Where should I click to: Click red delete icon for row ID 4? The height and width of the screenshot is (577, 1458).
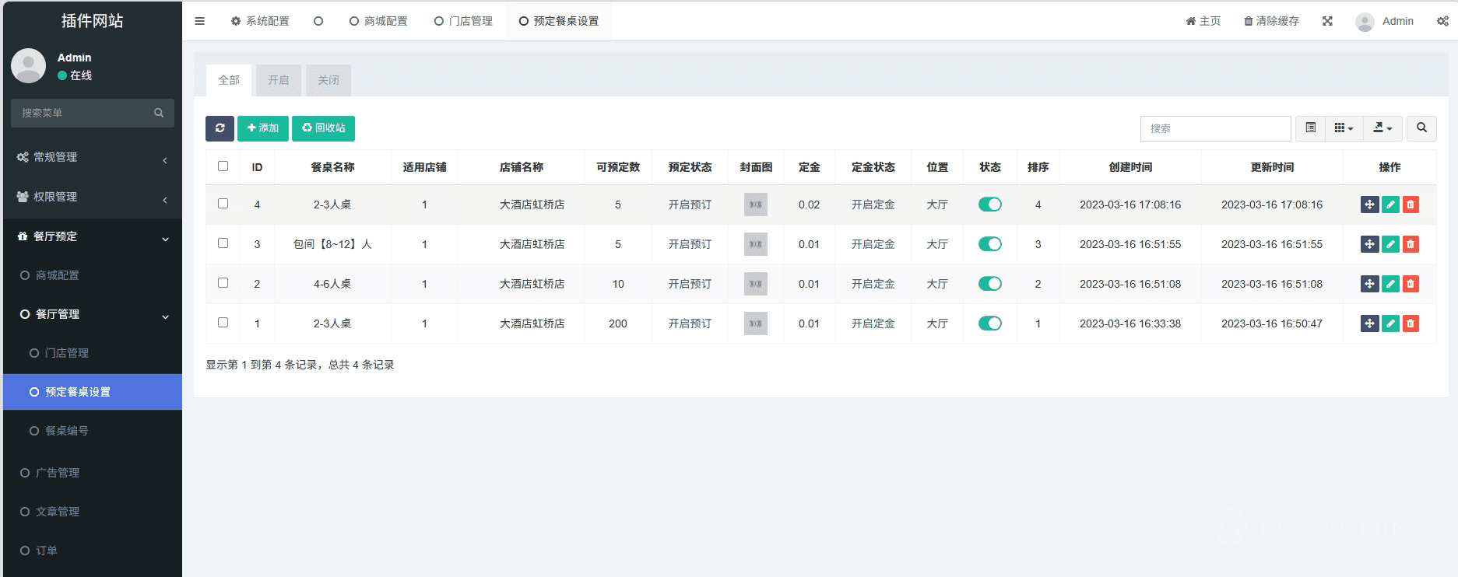[1411, 205]
